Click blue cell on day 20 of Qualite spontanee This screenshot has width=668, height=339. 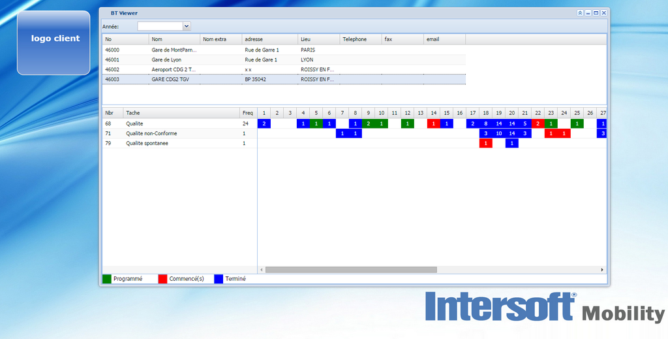tap(511, 143)
